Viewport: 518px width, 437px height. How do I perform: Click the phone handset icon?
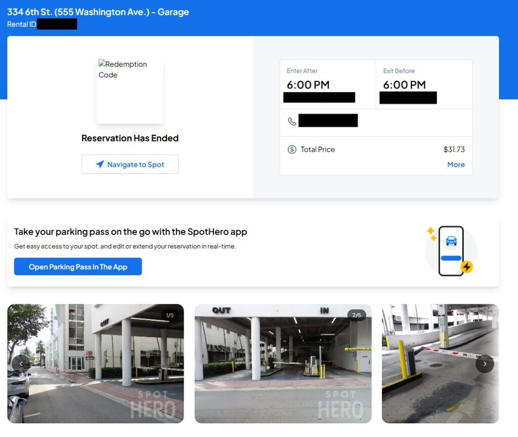[x=292, y=121]
